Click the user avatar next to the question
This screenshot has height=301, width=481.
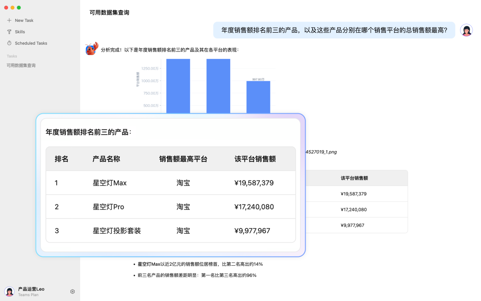tap(466, 29)
